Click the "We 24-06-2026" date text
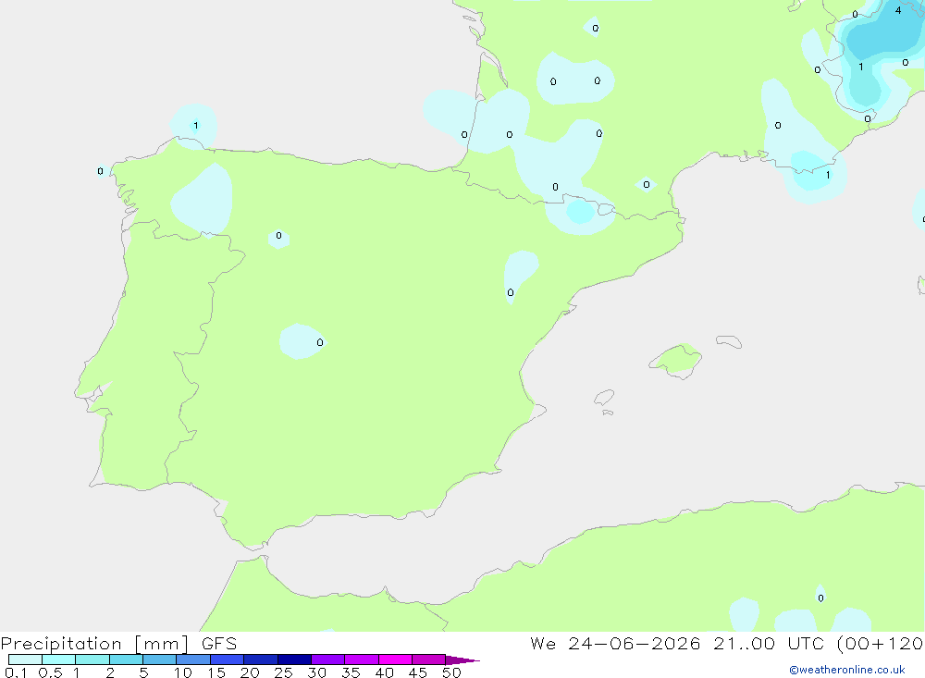Viewport: 925px width, 678px height. [615, 644]
